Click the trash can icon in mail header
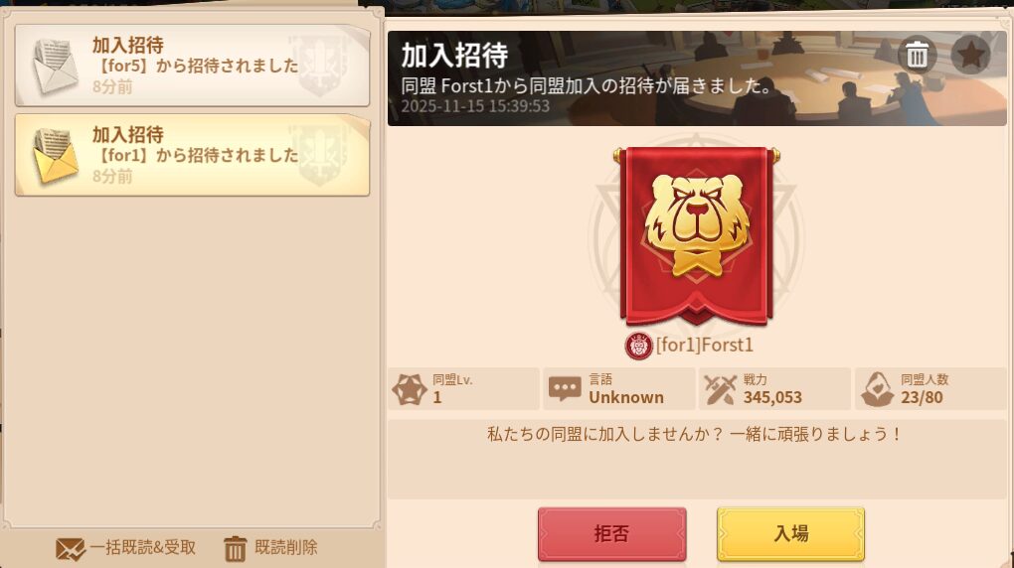 pyautogui.click(x=917, y=55)
